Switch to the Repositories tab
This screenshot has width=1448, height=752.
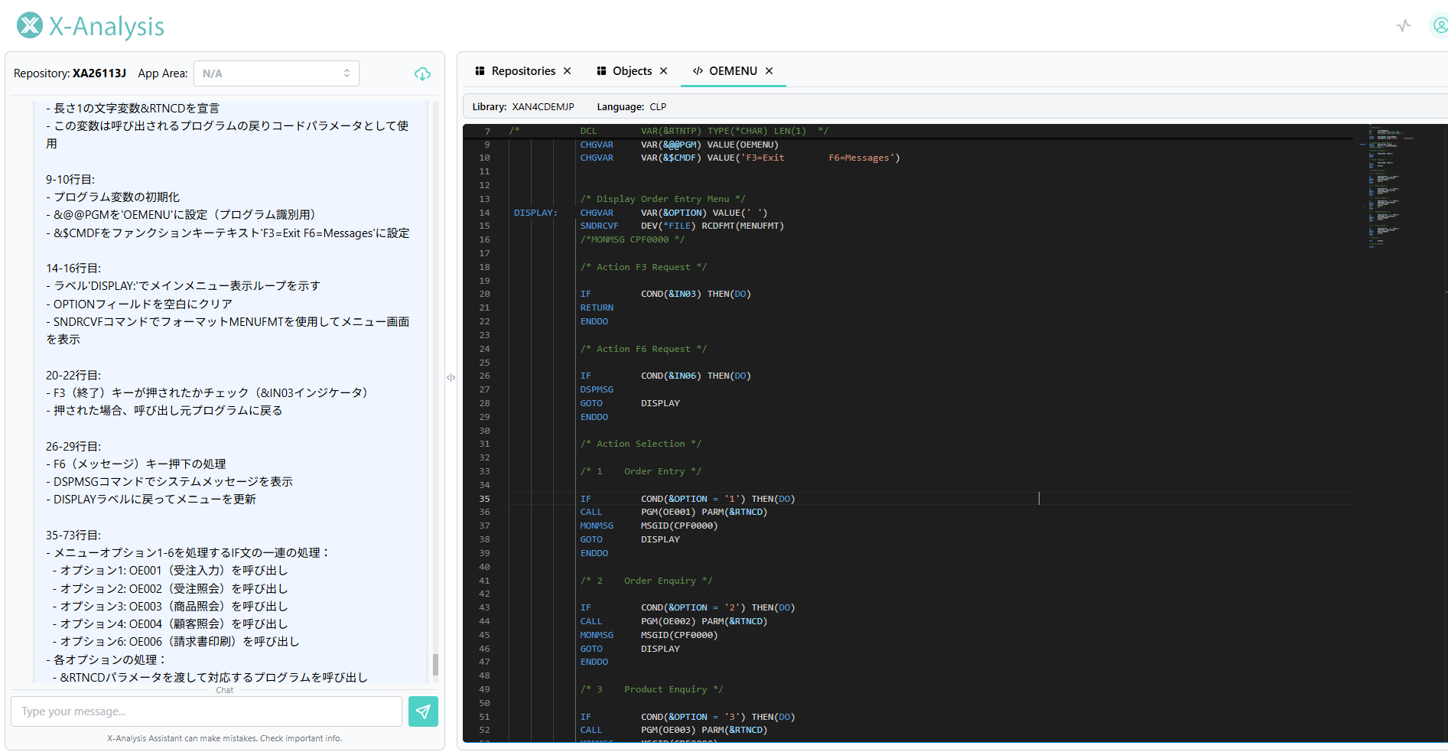[x=523, y=71]
